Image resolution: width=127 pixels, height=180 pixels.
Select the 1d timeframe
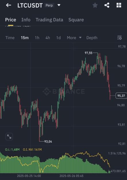click(x=58, y=38)
